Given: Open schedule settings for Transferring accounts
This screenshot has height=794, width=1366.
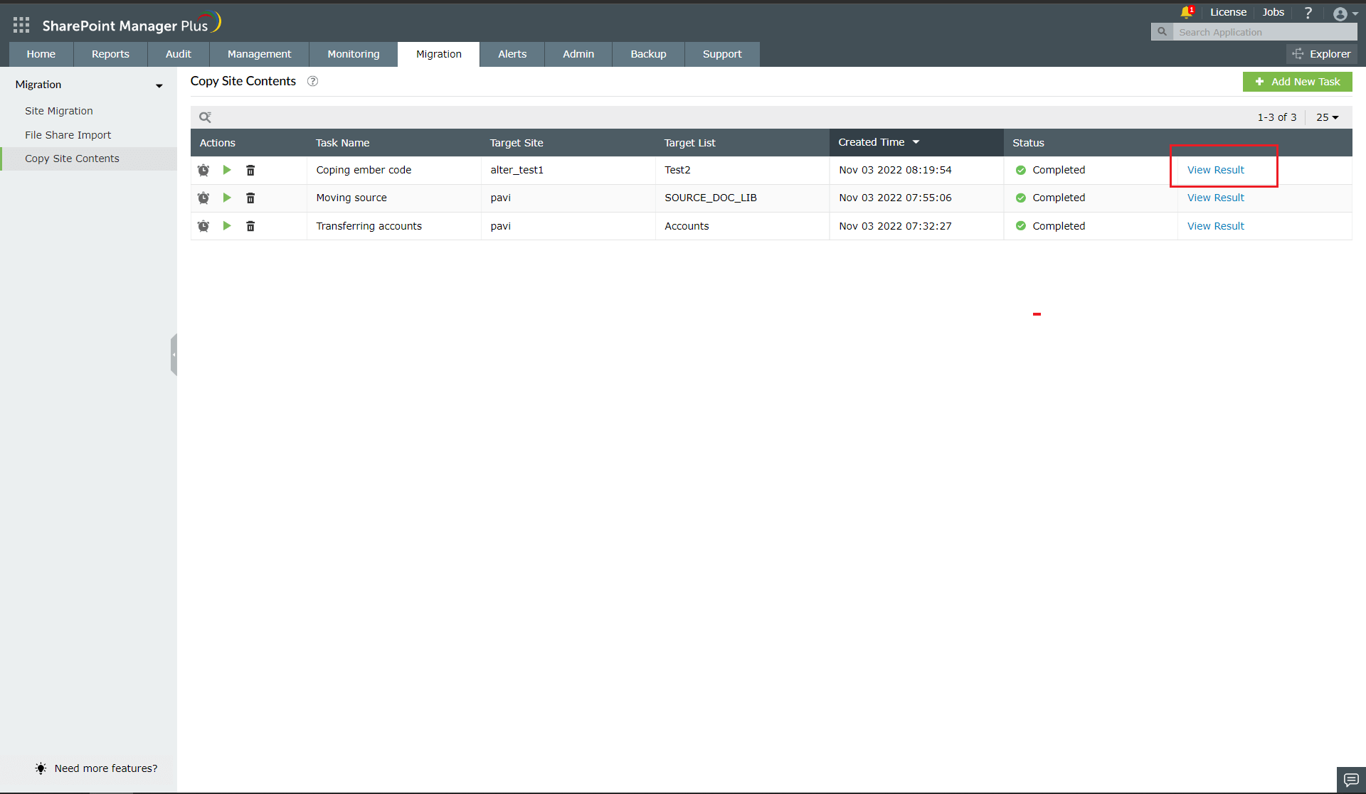Looking at the screenshot, I should click(203, 226).
